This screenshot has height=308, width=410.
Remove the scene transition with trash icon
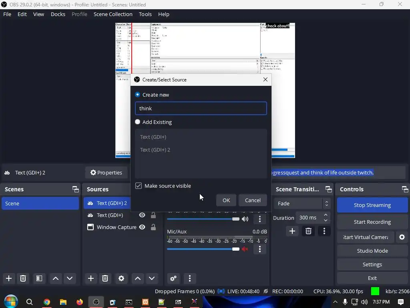pos(309,231)
